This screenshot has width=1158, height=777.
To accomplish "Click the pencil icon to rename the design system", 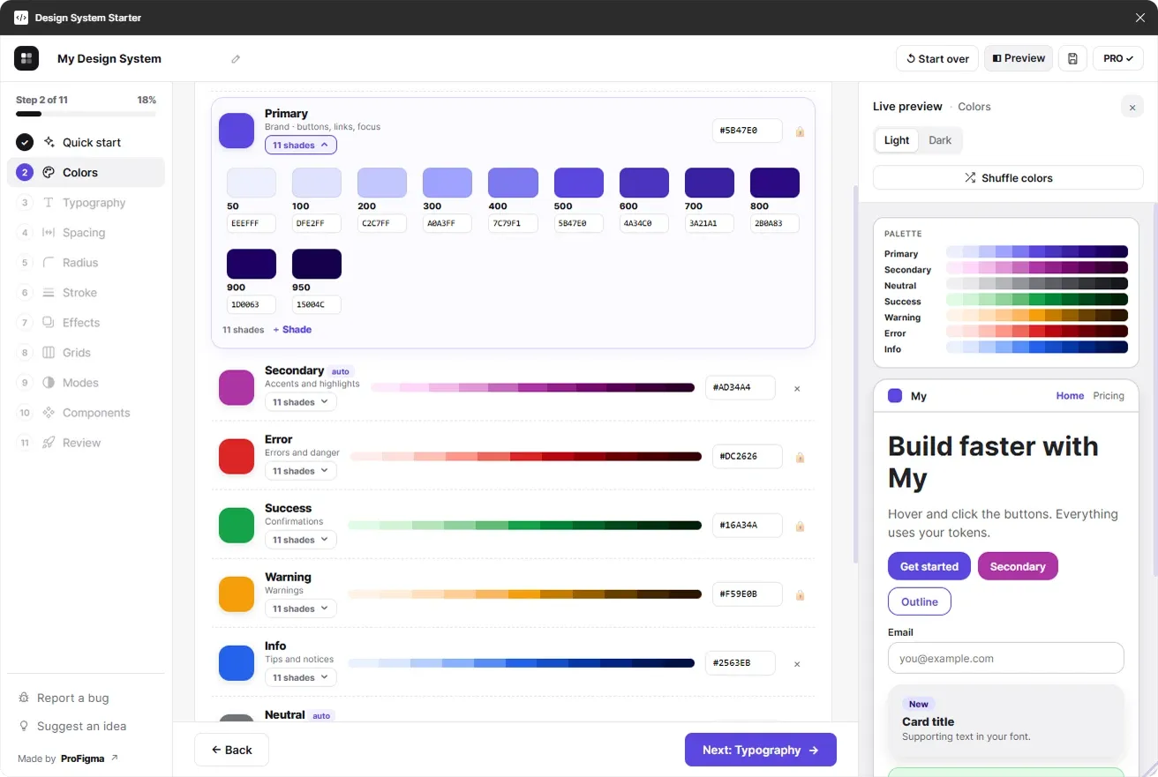I will pos(236,59).
